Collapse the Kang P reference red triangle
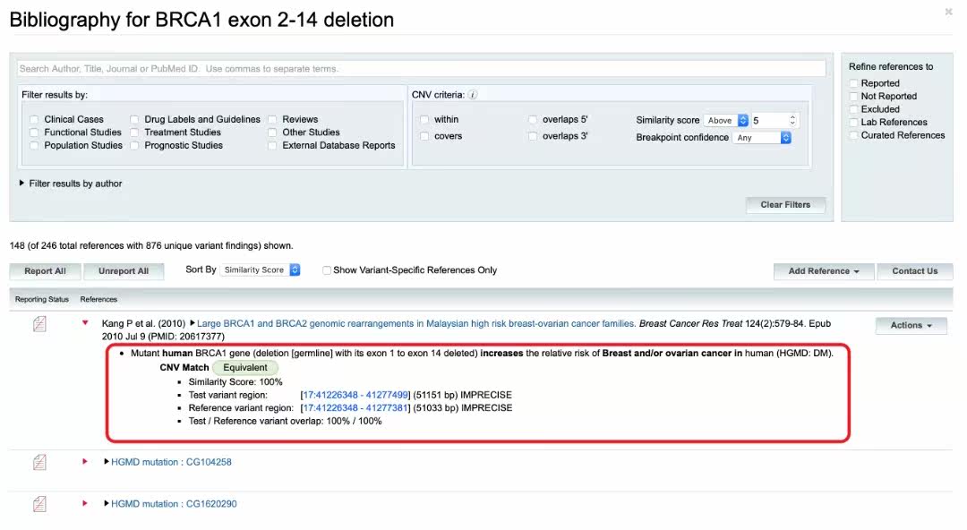This screenshot has height=530, width=967. (x=85, y=322)
